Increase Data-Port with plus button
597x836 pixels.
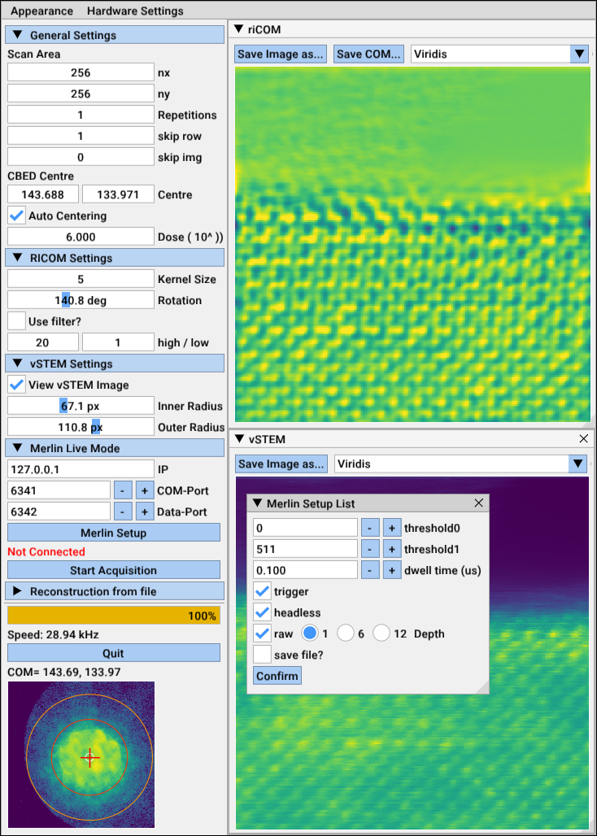point(145,512)
